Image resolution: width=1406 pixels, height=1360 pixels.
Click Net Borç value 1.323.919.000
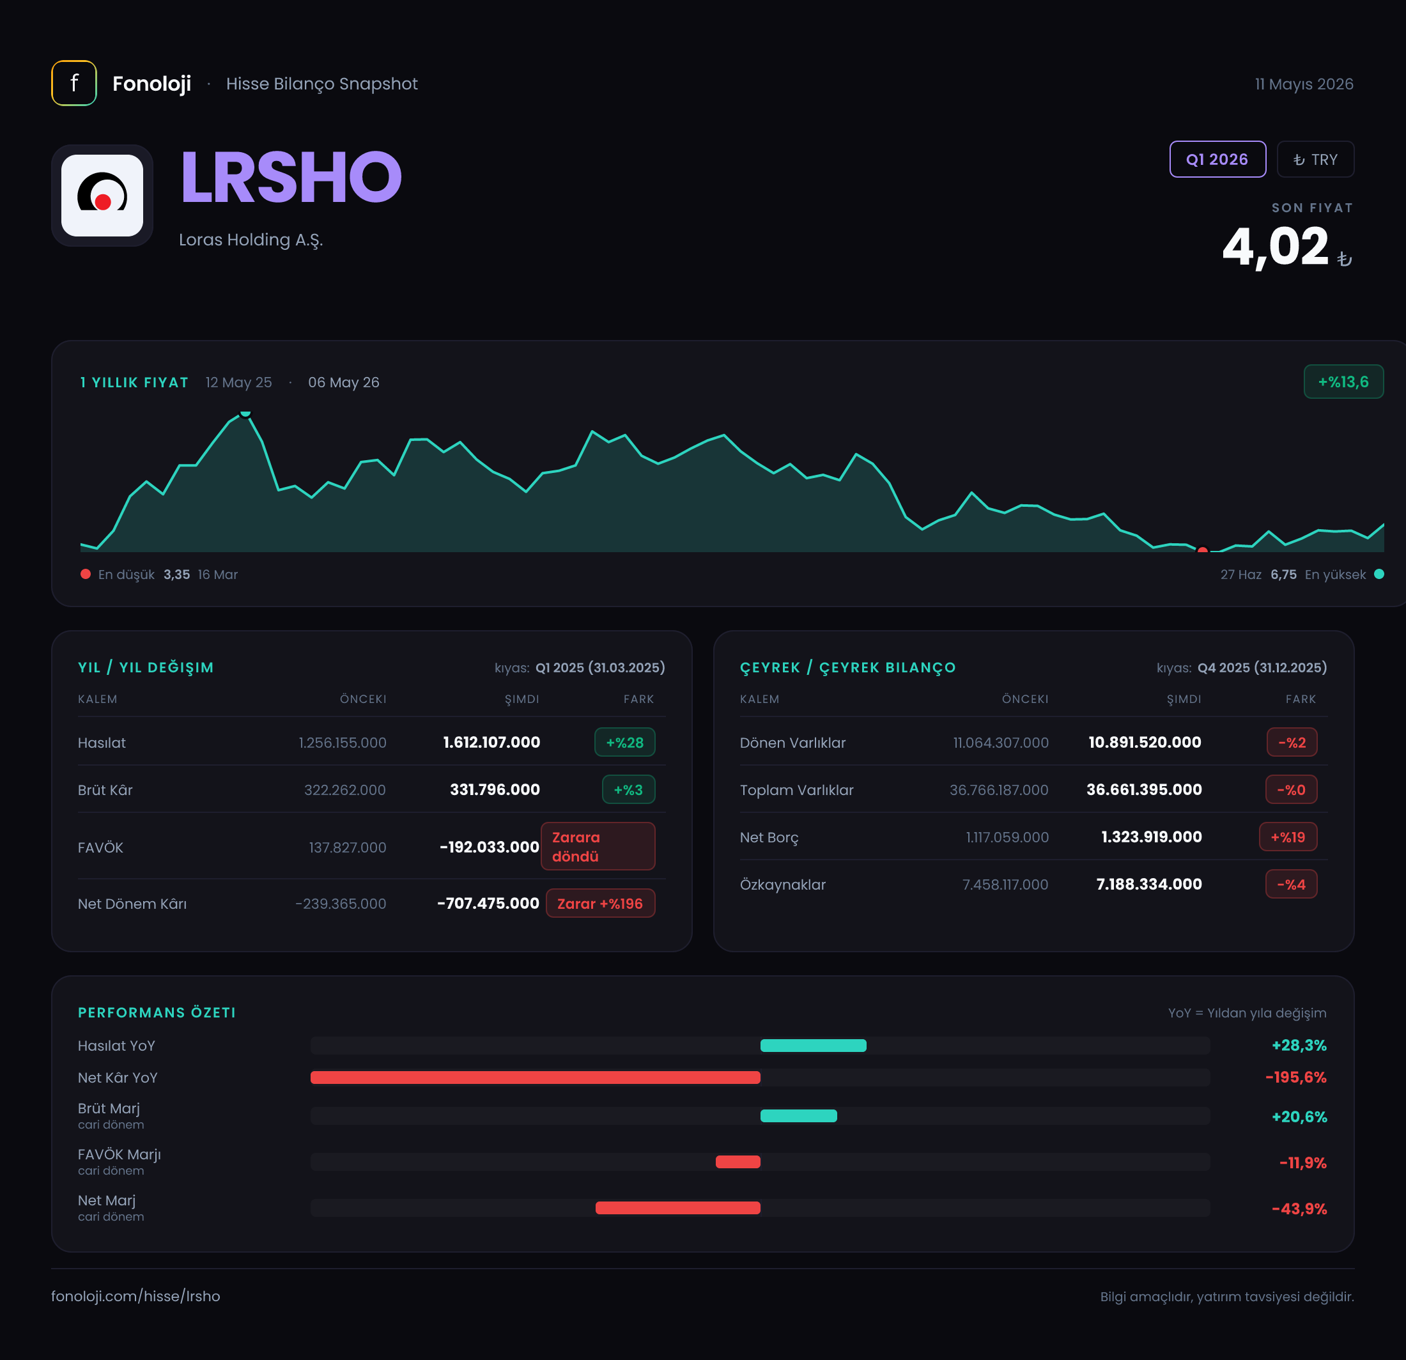coord(1152,837)
